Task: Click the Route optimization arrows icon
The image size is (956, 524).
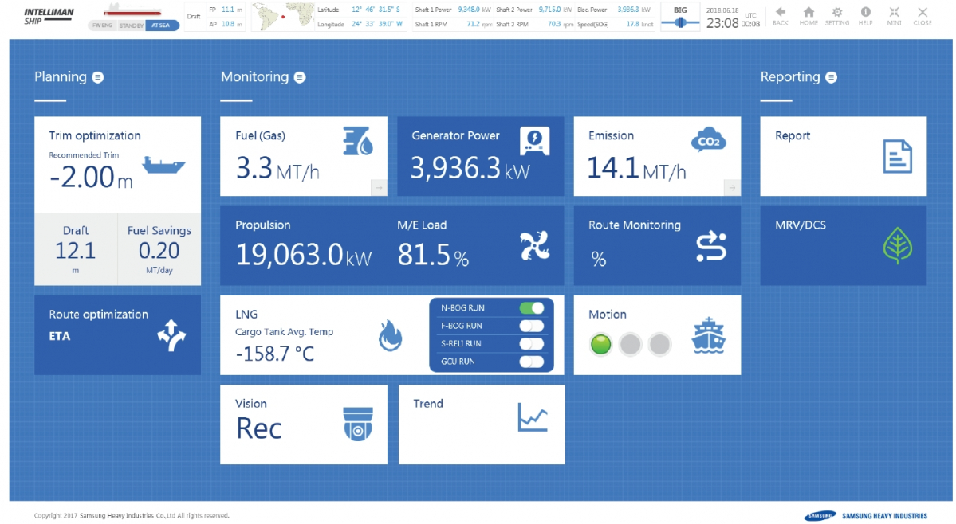Action: (171, 335)
